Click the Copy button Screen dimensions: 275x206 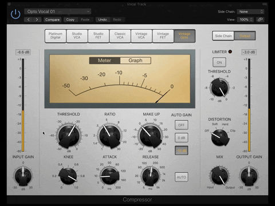click(x=70, y=19)
